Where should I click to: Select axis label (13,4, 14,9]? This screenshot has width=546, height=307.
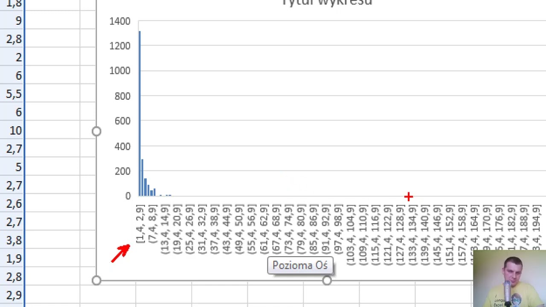165,229
